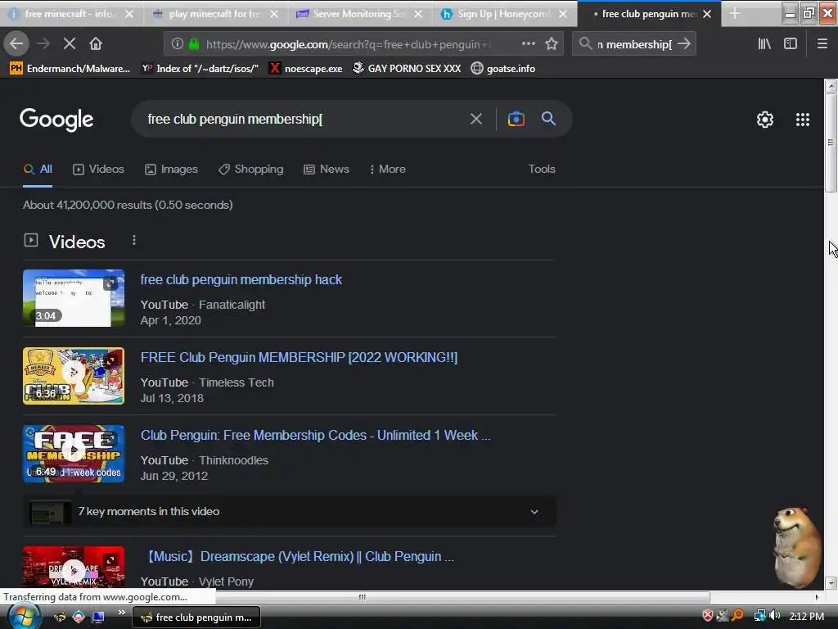The image size is (838, 629).
Task: Click the red security alert tray icon
Action: coord(708,616)
